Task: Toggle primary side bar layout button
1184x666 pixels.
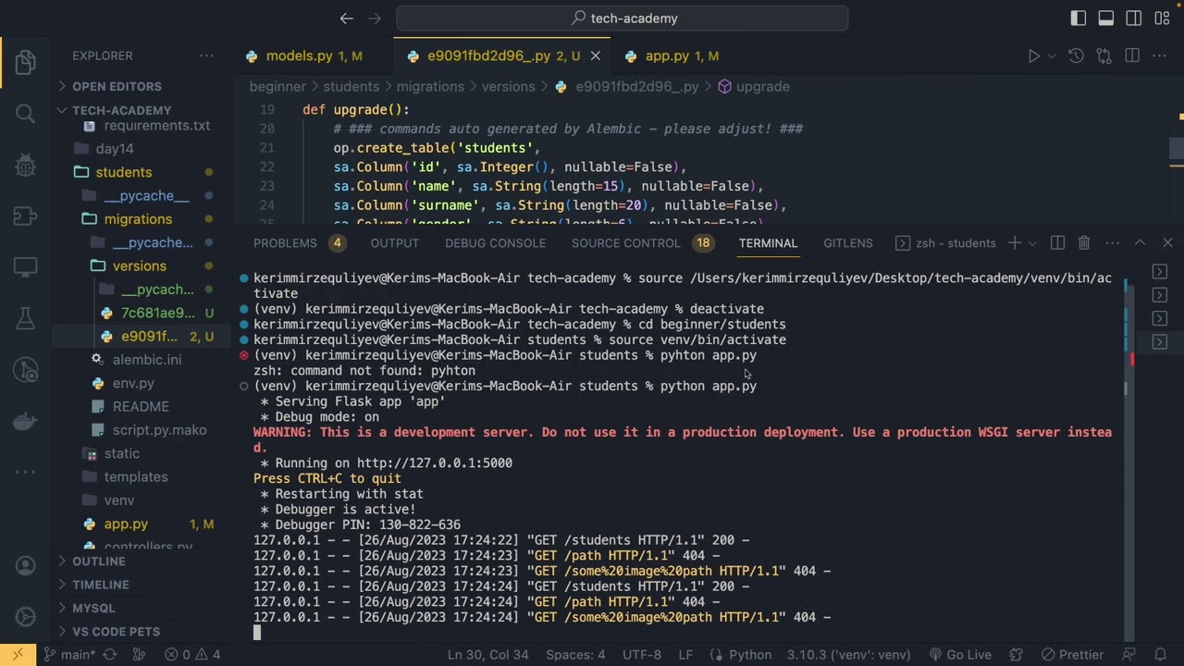Action: point(1079,18)
